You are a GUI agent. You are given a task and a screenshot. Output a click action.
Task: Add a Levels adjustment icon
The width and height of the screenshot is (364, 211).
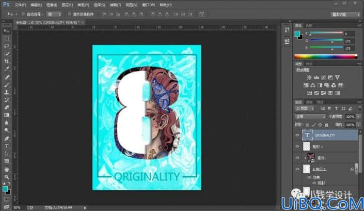tap(316, 78)
